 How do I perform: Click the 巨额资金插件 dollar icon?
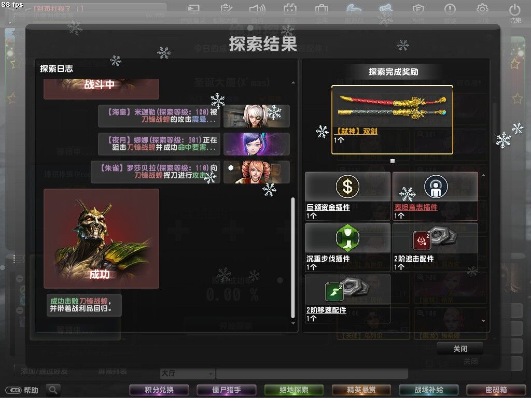pyautogui.click(x=347, y=186)
